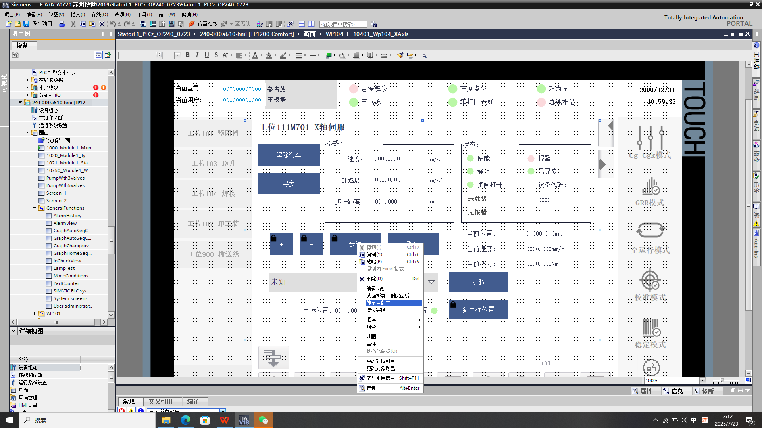Open the TIA V18 taskbar icon
This screenshot has height=428, width=762.
tap(244, 420)
